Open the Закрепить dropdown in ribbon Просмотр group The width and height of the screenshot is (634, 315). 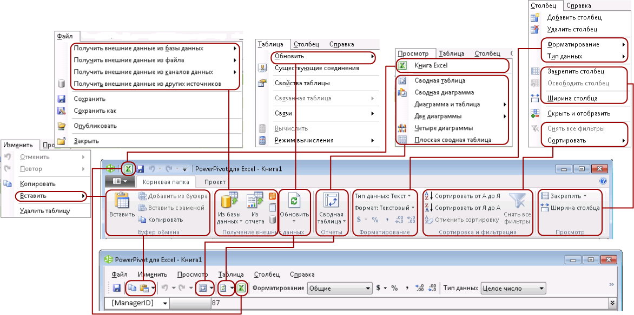pos(564,196)
